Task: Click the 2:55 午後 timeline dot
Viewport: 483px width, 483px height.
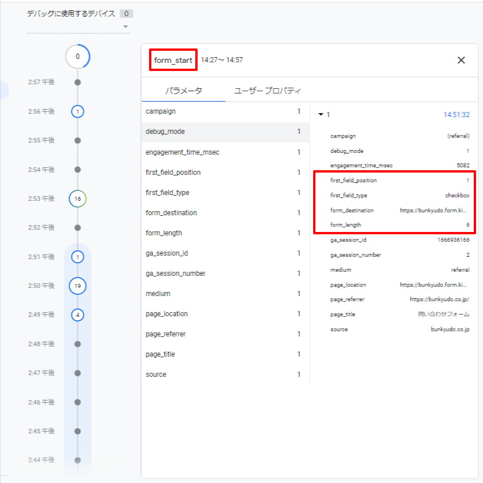Action: pos(78,140)
